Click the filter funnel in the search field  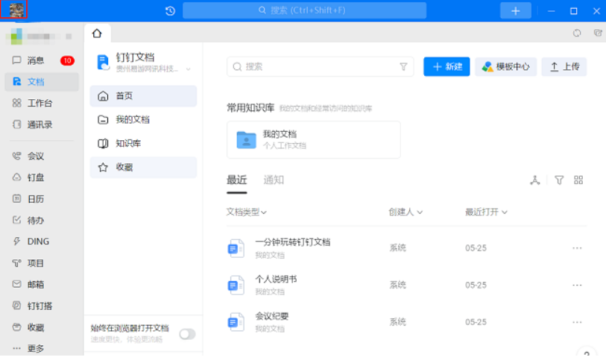(x=403, y=67)
